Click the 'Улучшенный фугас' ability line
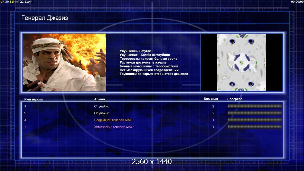Screen dimensions: 304x171 (135, 51)
